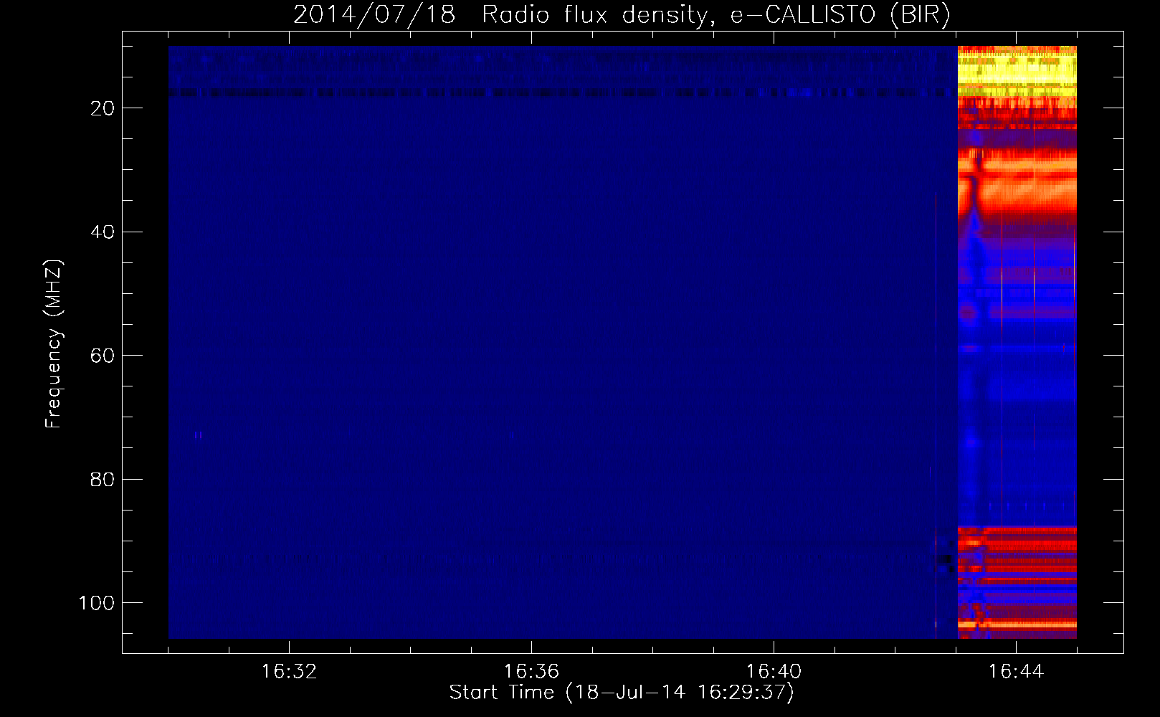Screen dimensions: 1160x717
Task: Click the 20 frequency tick label
Action: point(103,108)
